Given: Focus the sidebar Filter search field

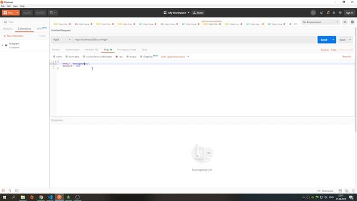Looking at the screenshot, I should (x=25, y=22).
